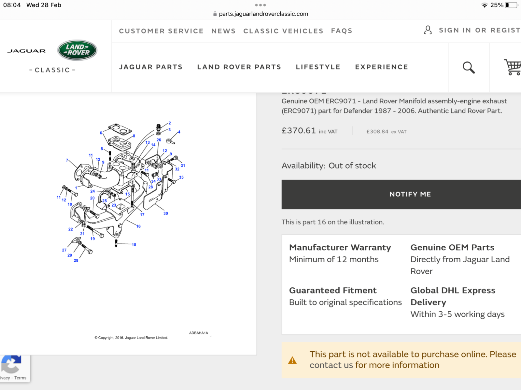Open the shopping cart icon
Image resolution: width=521 pixels, height=390 pixels.
[x=513, y=67]
